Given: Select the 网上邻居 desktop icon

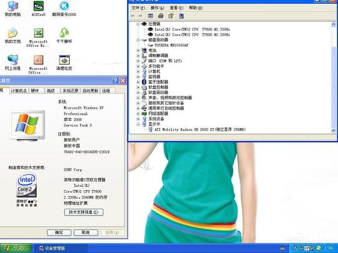Looking at the screenshot, I should [13, 62].
